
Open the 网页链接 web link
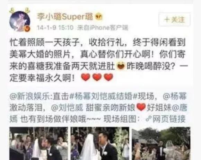coord(169,119)
